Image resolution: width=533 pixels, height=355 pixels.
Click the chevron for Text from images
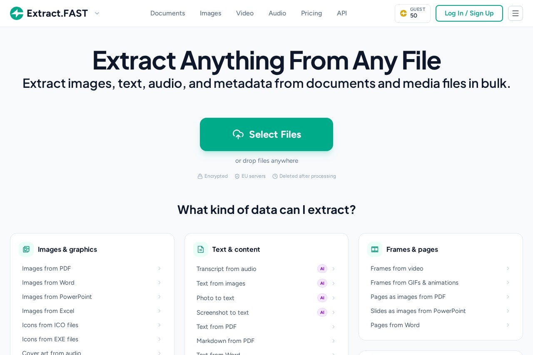coord(333,283)
